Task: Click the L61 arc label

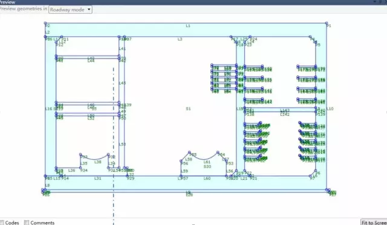Action: [207, 162]
